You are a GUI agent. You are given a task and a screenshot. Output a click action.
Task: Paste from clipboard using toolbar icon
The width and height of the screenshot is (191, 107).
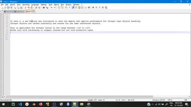(32, 7)
